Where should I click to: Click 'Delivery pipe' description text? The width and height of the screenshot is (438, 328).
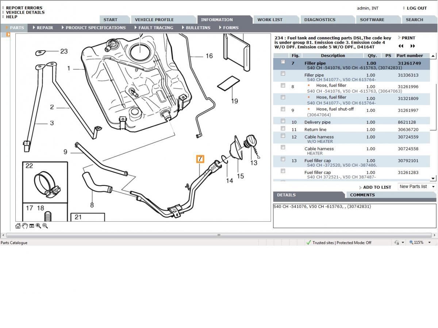click(x=318, y=122)
